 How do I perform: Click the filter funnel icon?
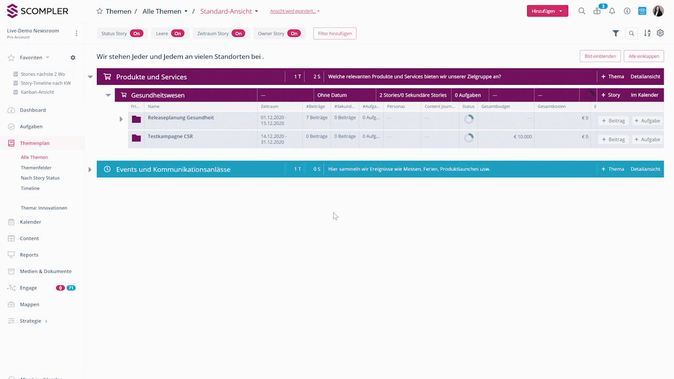point(616,33)
